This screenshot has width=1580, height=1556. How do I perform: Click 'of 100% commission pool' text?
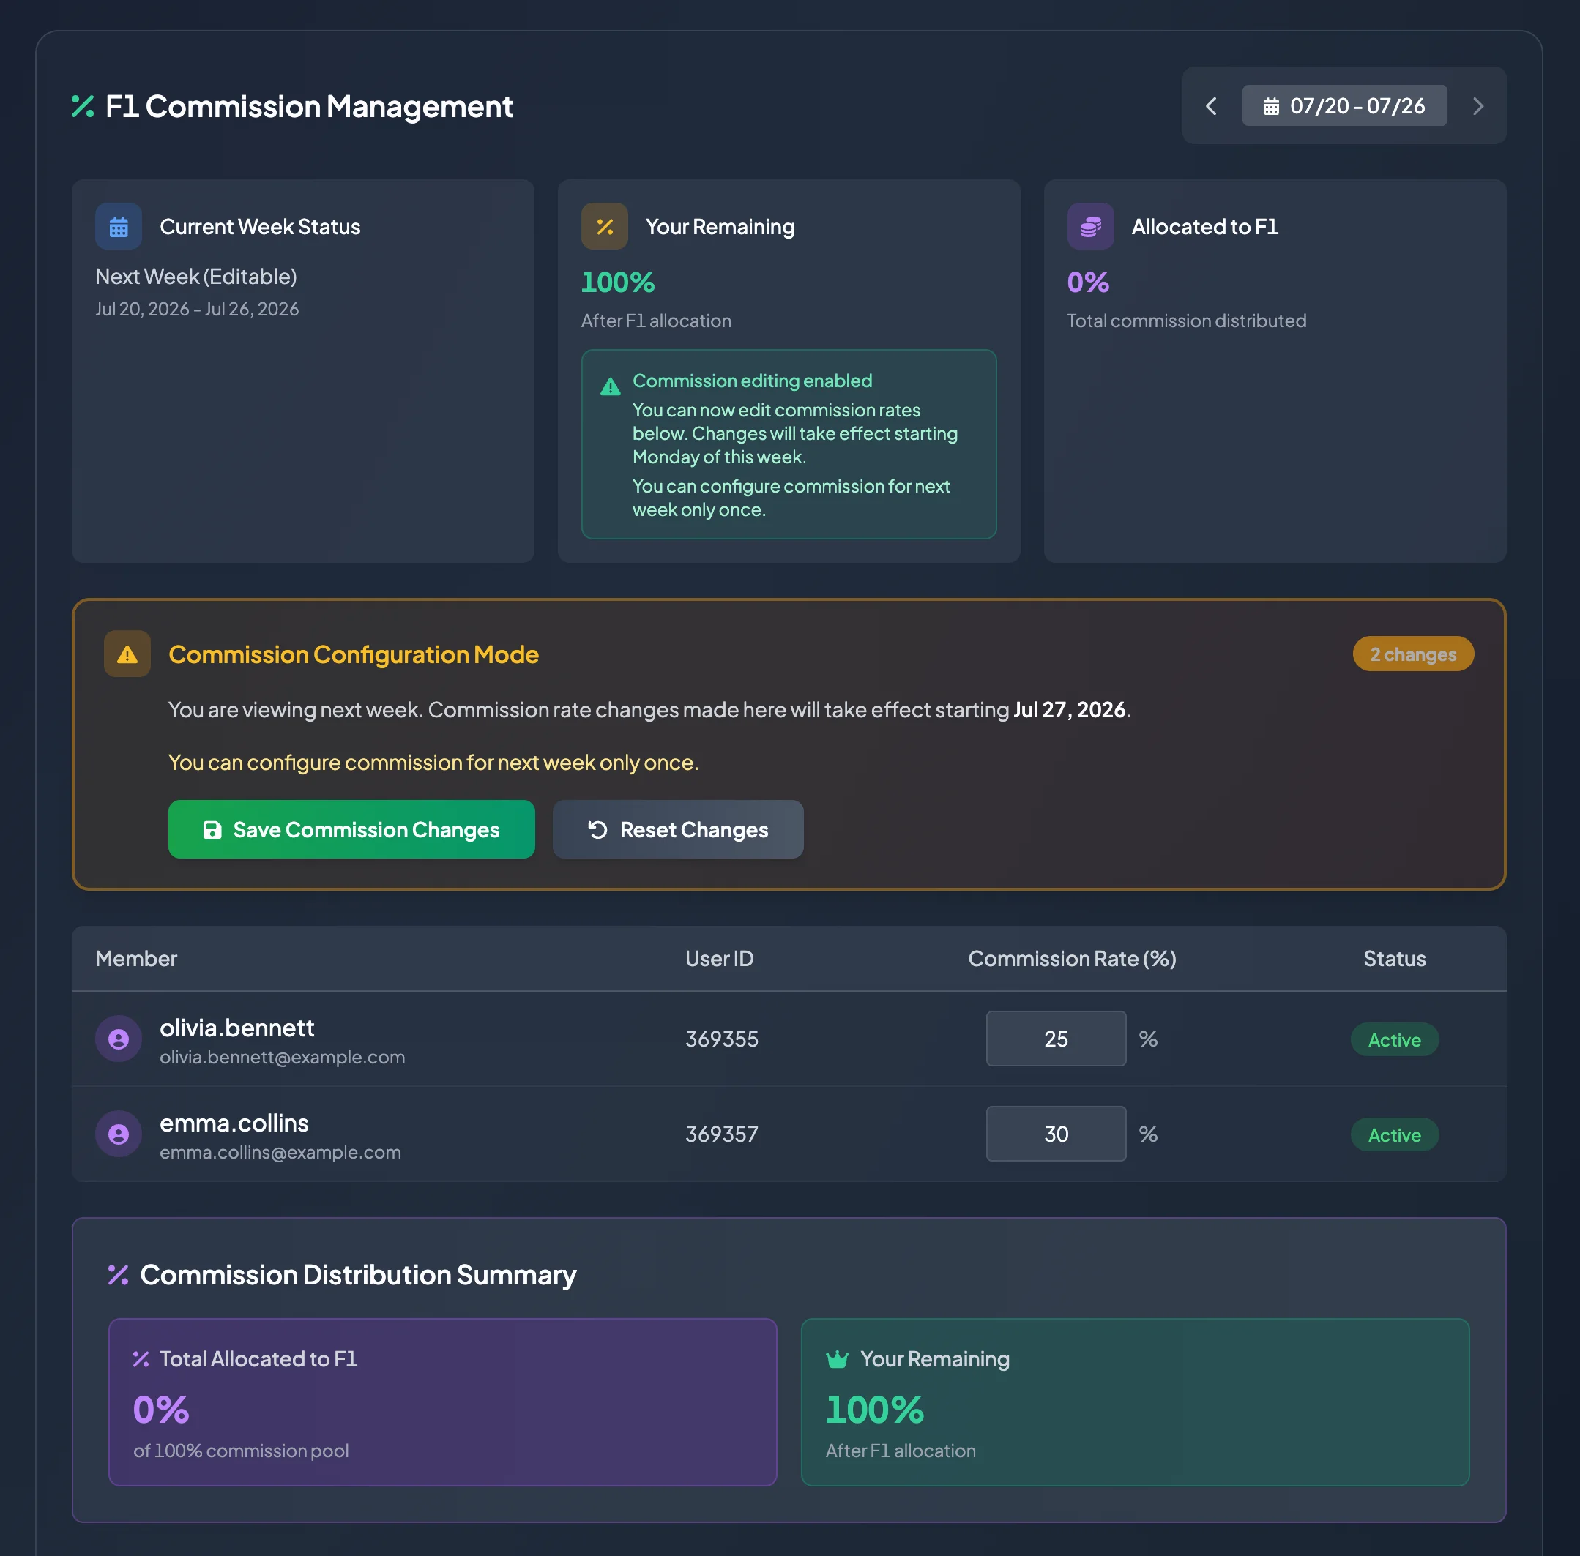[241, 1451]
